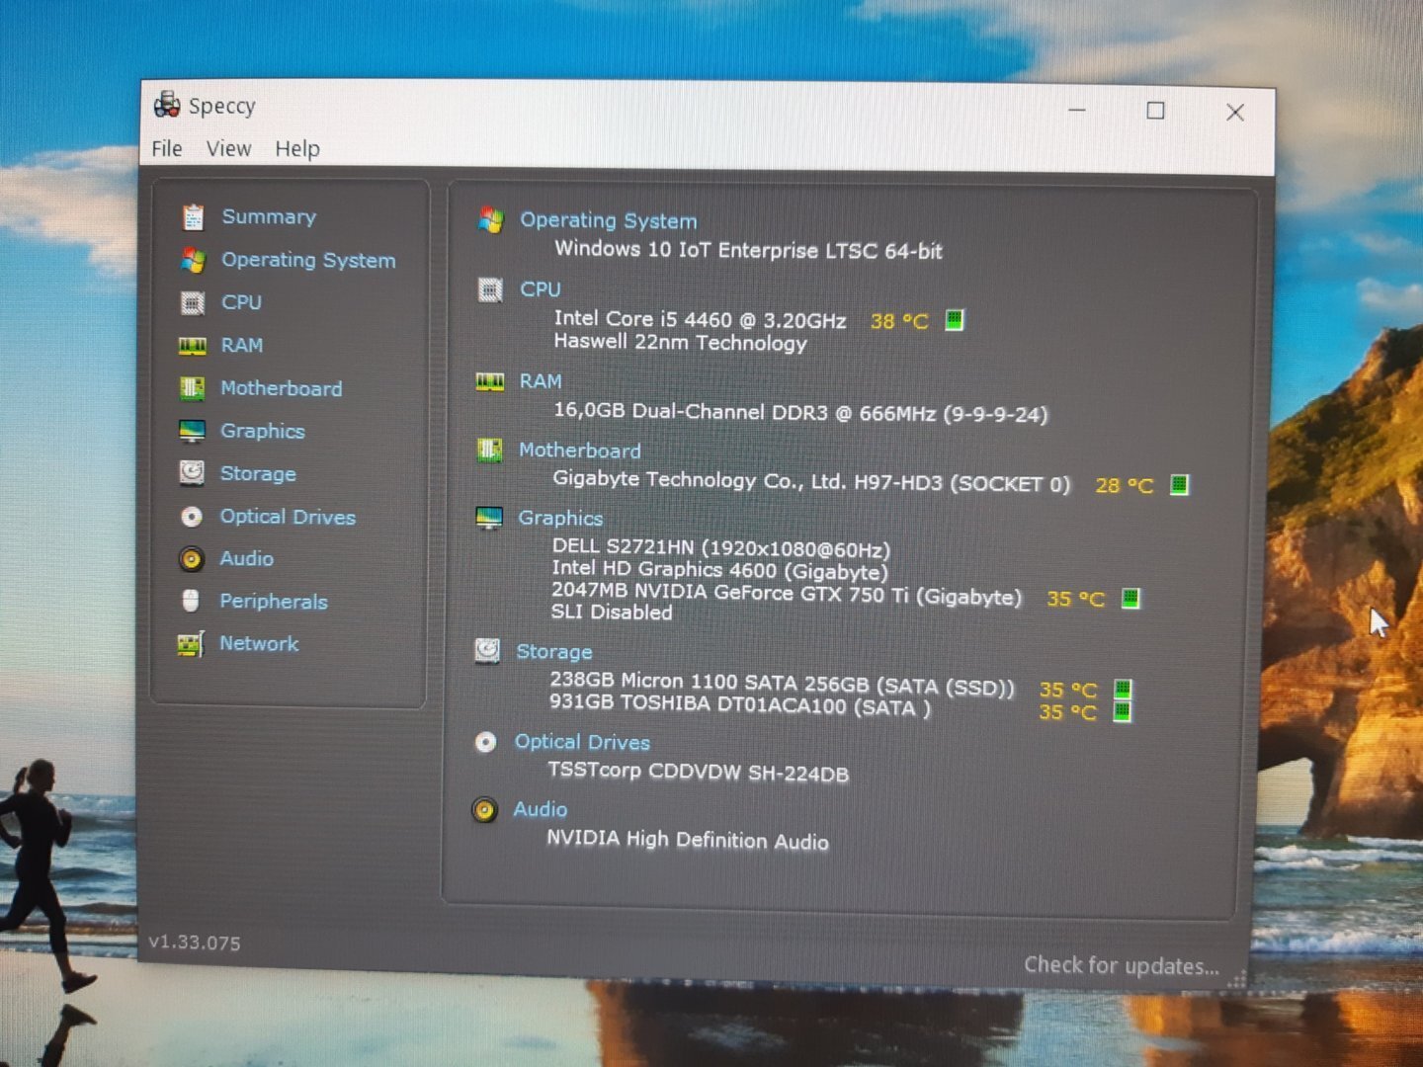Click Check for updates link

click(1122, 965)
